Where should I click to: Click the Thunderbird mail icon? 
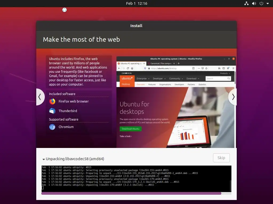point(52,111)
